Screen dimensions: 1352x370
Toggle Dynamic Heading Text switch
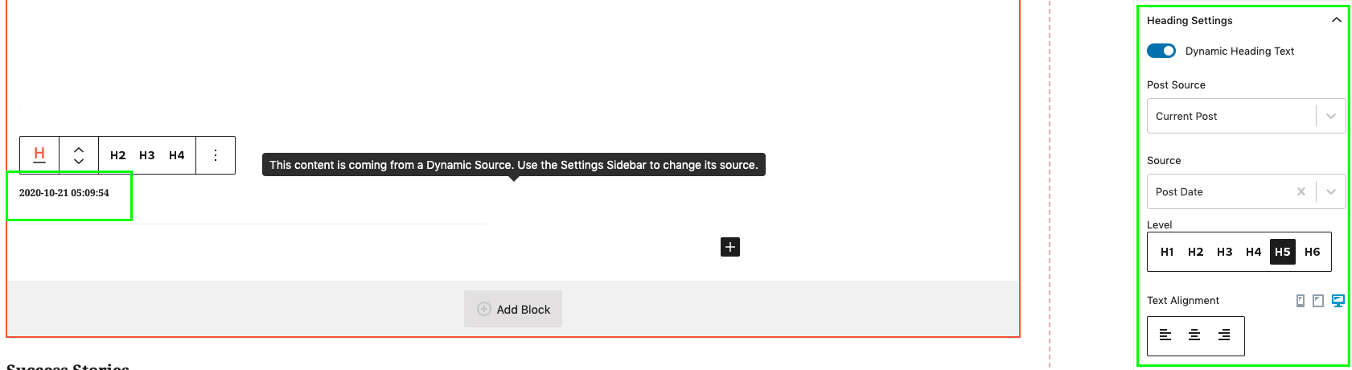[x=1161, y=51]
